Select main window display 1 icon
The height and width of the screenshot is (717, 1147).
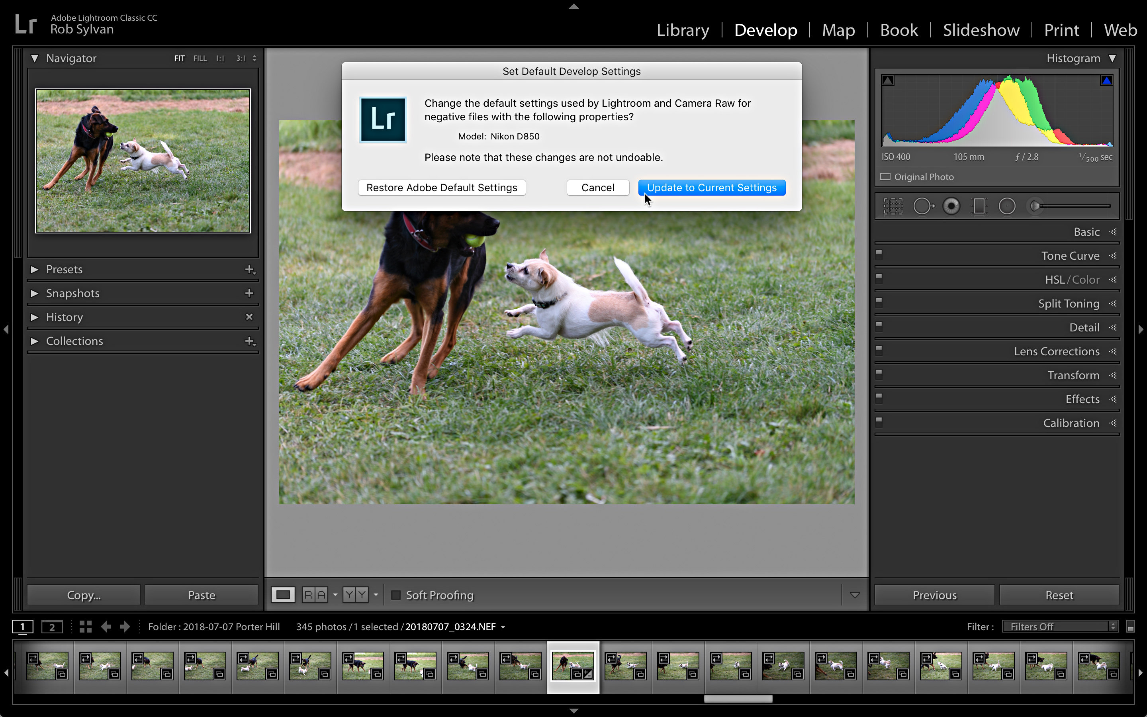point(23,627)
